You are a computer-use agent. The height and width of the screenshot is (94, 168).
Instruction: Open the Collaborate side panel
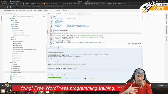coord(166,16)
